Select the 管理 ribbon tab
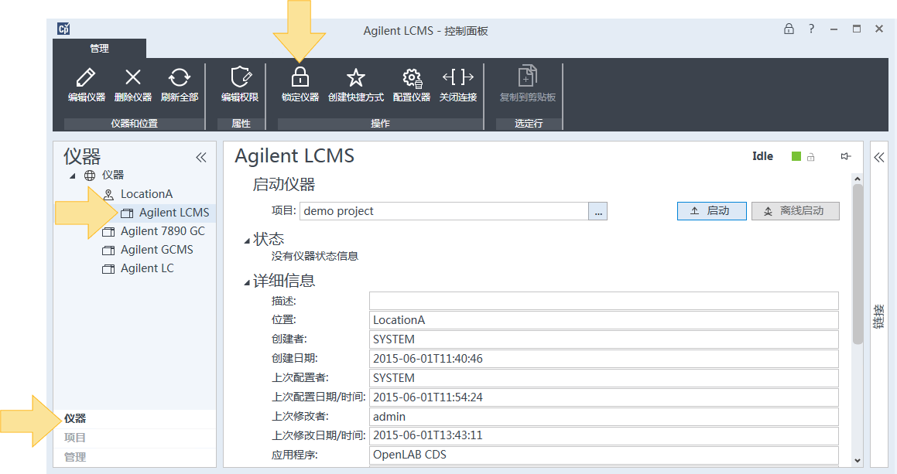 click(x=99, y=49)
